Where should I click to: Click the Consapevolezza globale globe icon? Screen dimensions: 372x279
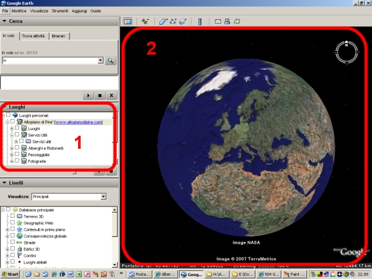(19, 236)
